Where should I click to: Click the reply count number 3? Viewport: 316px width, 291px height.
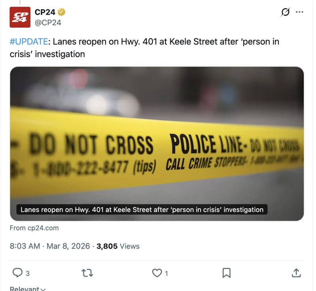28,273
